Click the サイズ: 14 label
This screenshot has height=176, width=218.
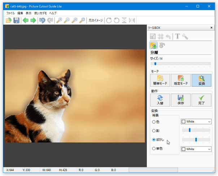[x=156, y=58]
